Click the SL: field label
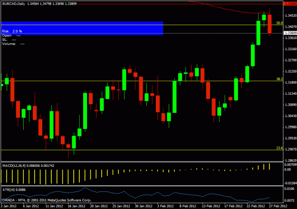 click(x=5, y=40)
